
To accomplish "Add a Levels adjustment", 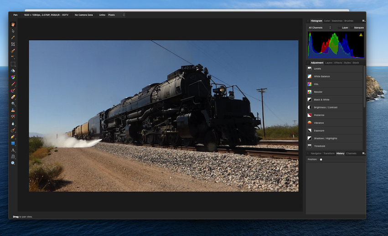I will [x=335, y=68].
